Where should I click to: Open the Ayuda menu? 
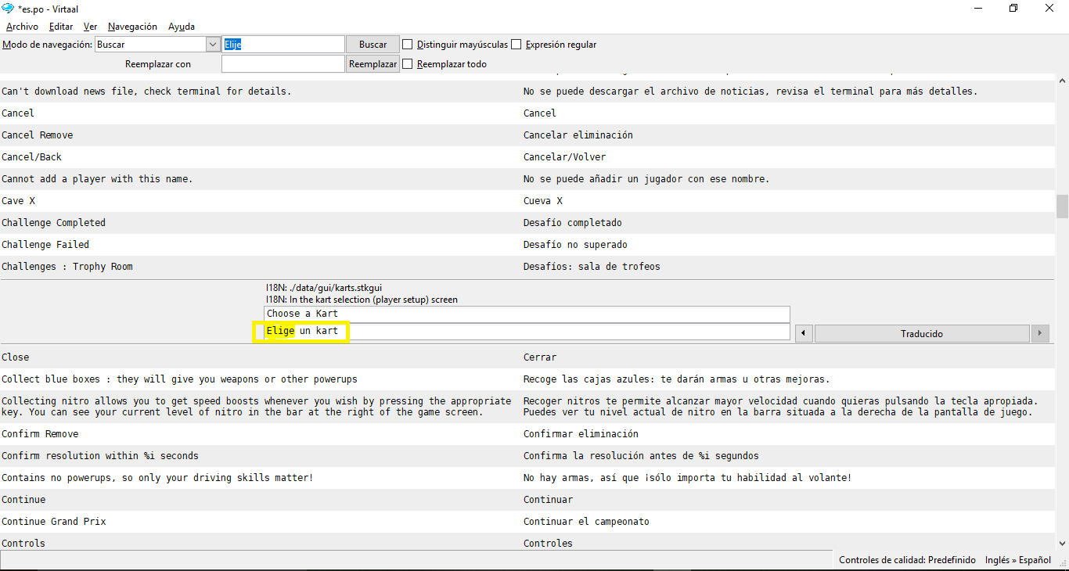(x=181, y=26)
